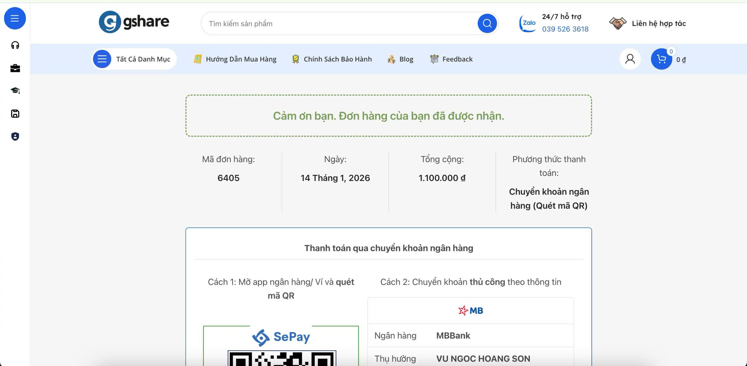Open user account profile icon

630,59
